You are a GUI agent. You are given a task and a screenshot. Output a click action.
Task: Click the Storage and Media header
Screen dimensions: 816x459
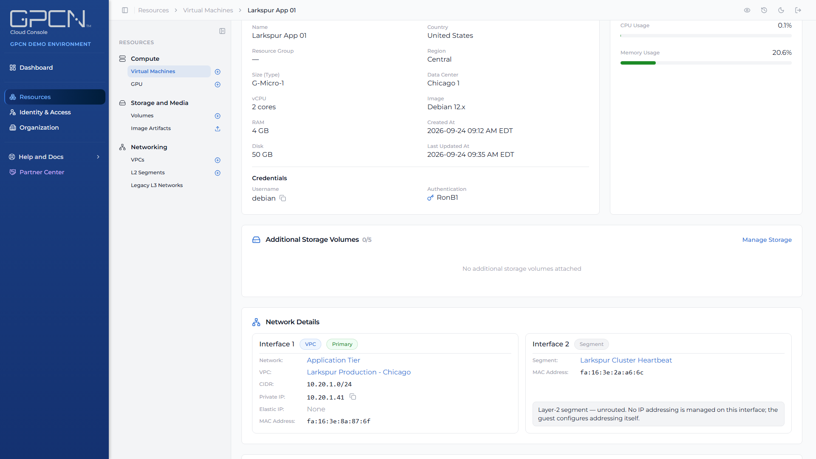(159, 103)
